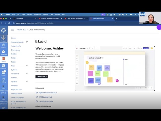The width and height of the screenshot is (161, 121).
Task: Open Lucid Whiteboard (TM-6) in global nav
Action: [3, 89]
